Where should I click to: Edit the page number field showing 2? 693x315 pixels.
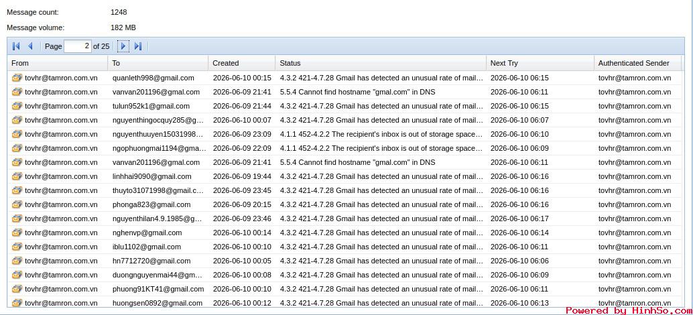pyautogui.click(x=78, y=46)
